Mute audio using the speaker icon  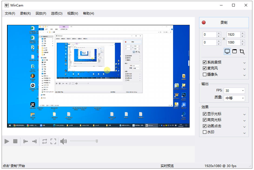pyautogui.click(x=64, y=141)
